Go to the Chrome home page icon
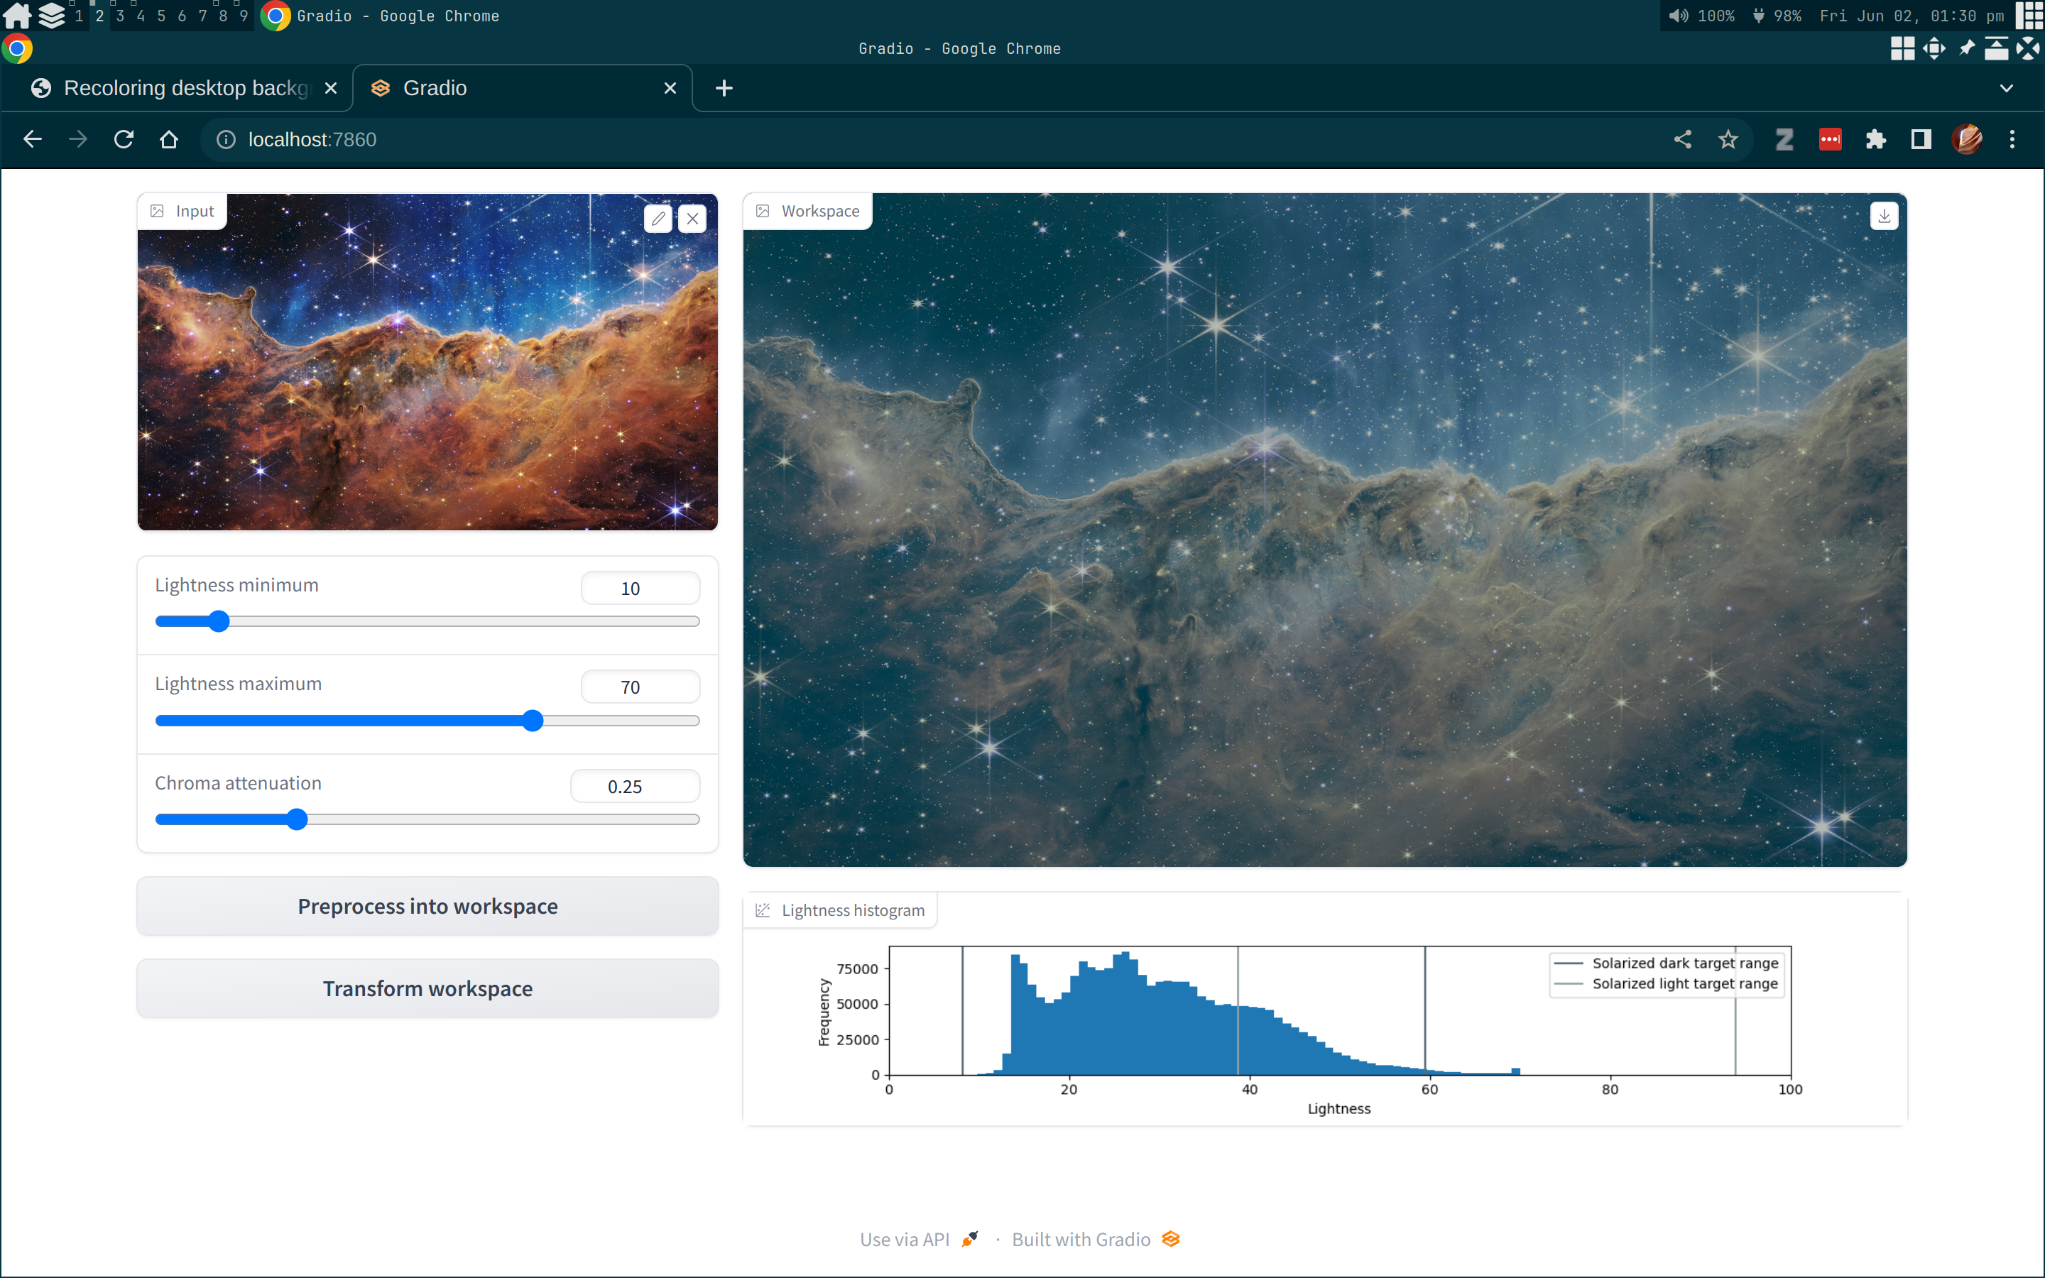2045x1278 pixels. (x=169, y=139)
